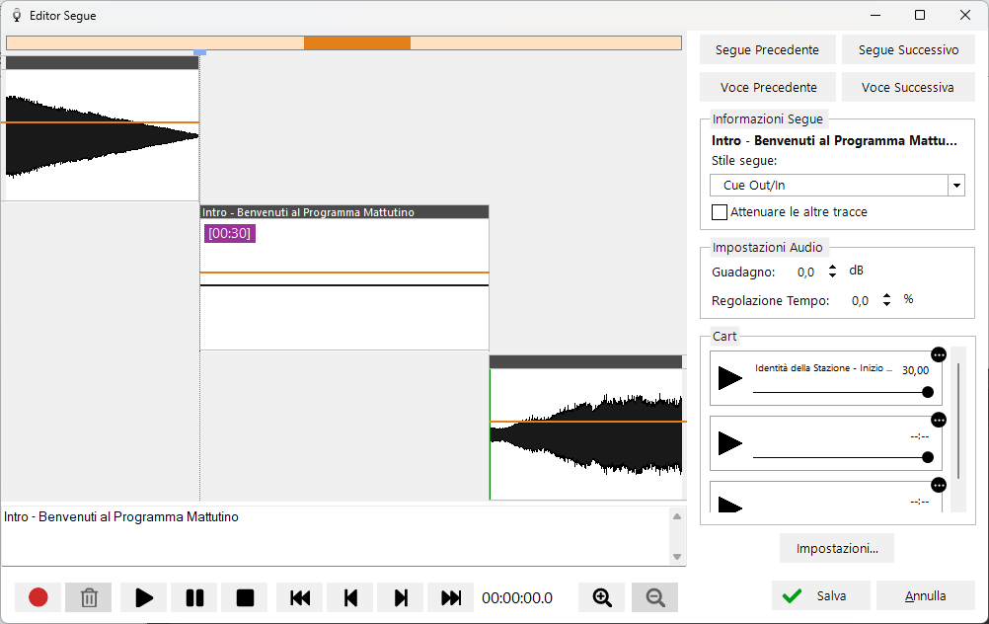Click the fading-in waveform of the last track
This screenshot has height=624, width=989.
tap(586, 434)
